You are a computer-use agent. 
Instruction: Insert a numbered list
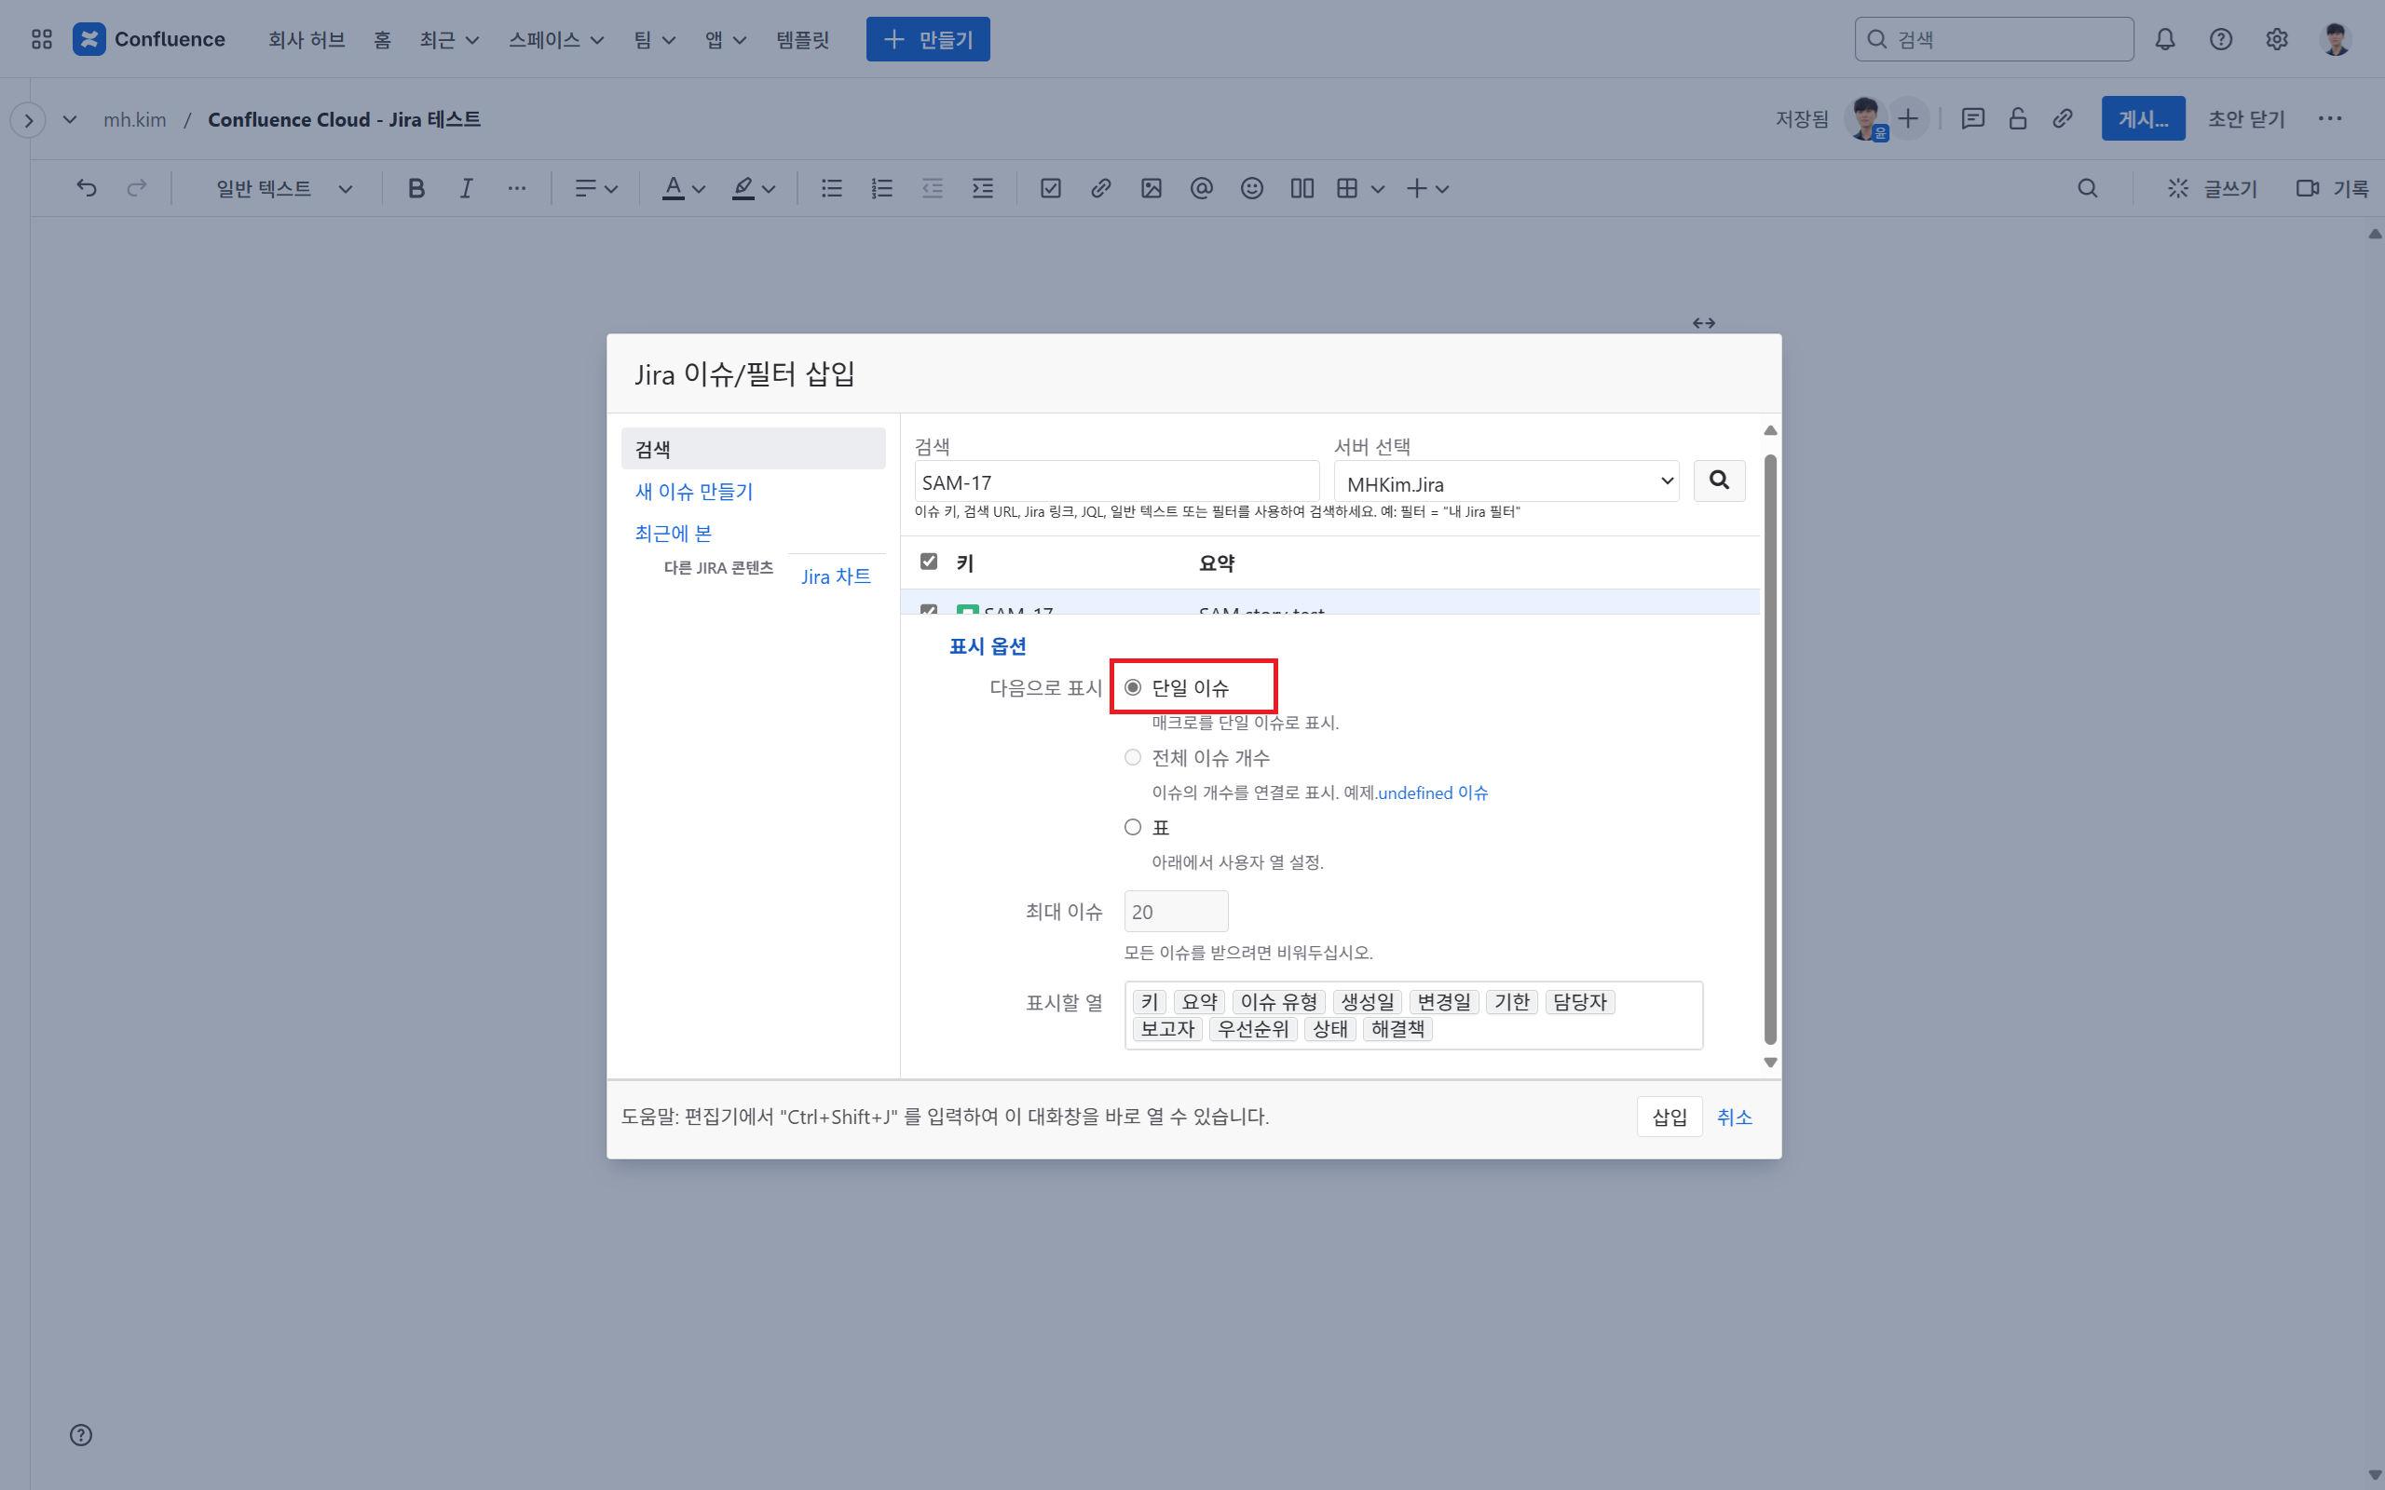pyautogui.click(x=882, y=188)
